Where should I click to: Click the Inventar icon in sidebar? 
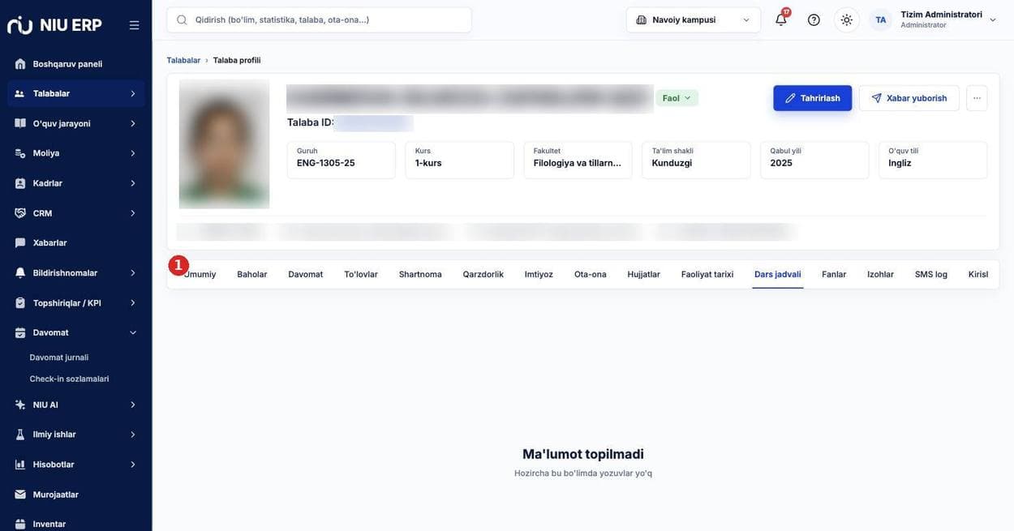[20, 524]
